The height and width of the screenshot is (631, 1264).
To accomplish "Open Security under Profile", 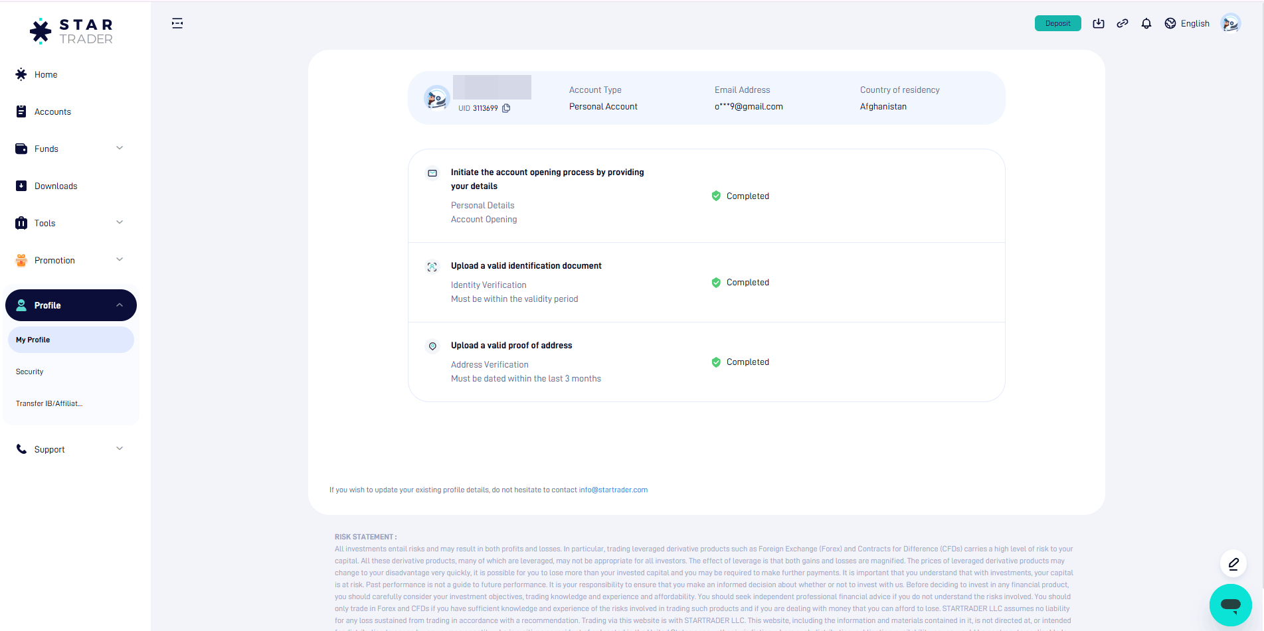I will click(x=30, y=372).
